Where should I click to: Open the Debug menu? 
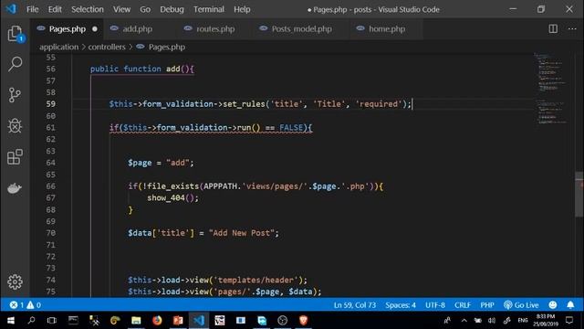172,9
